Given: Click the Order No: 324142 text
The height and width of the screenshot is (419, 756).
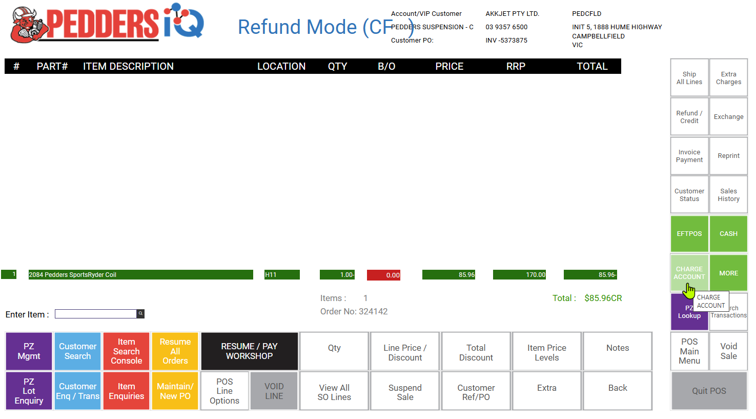Looking at the screenshot, I should pos(354,311).
